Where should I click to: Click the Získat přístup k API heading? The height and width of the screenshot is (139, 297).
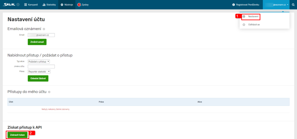25,127
